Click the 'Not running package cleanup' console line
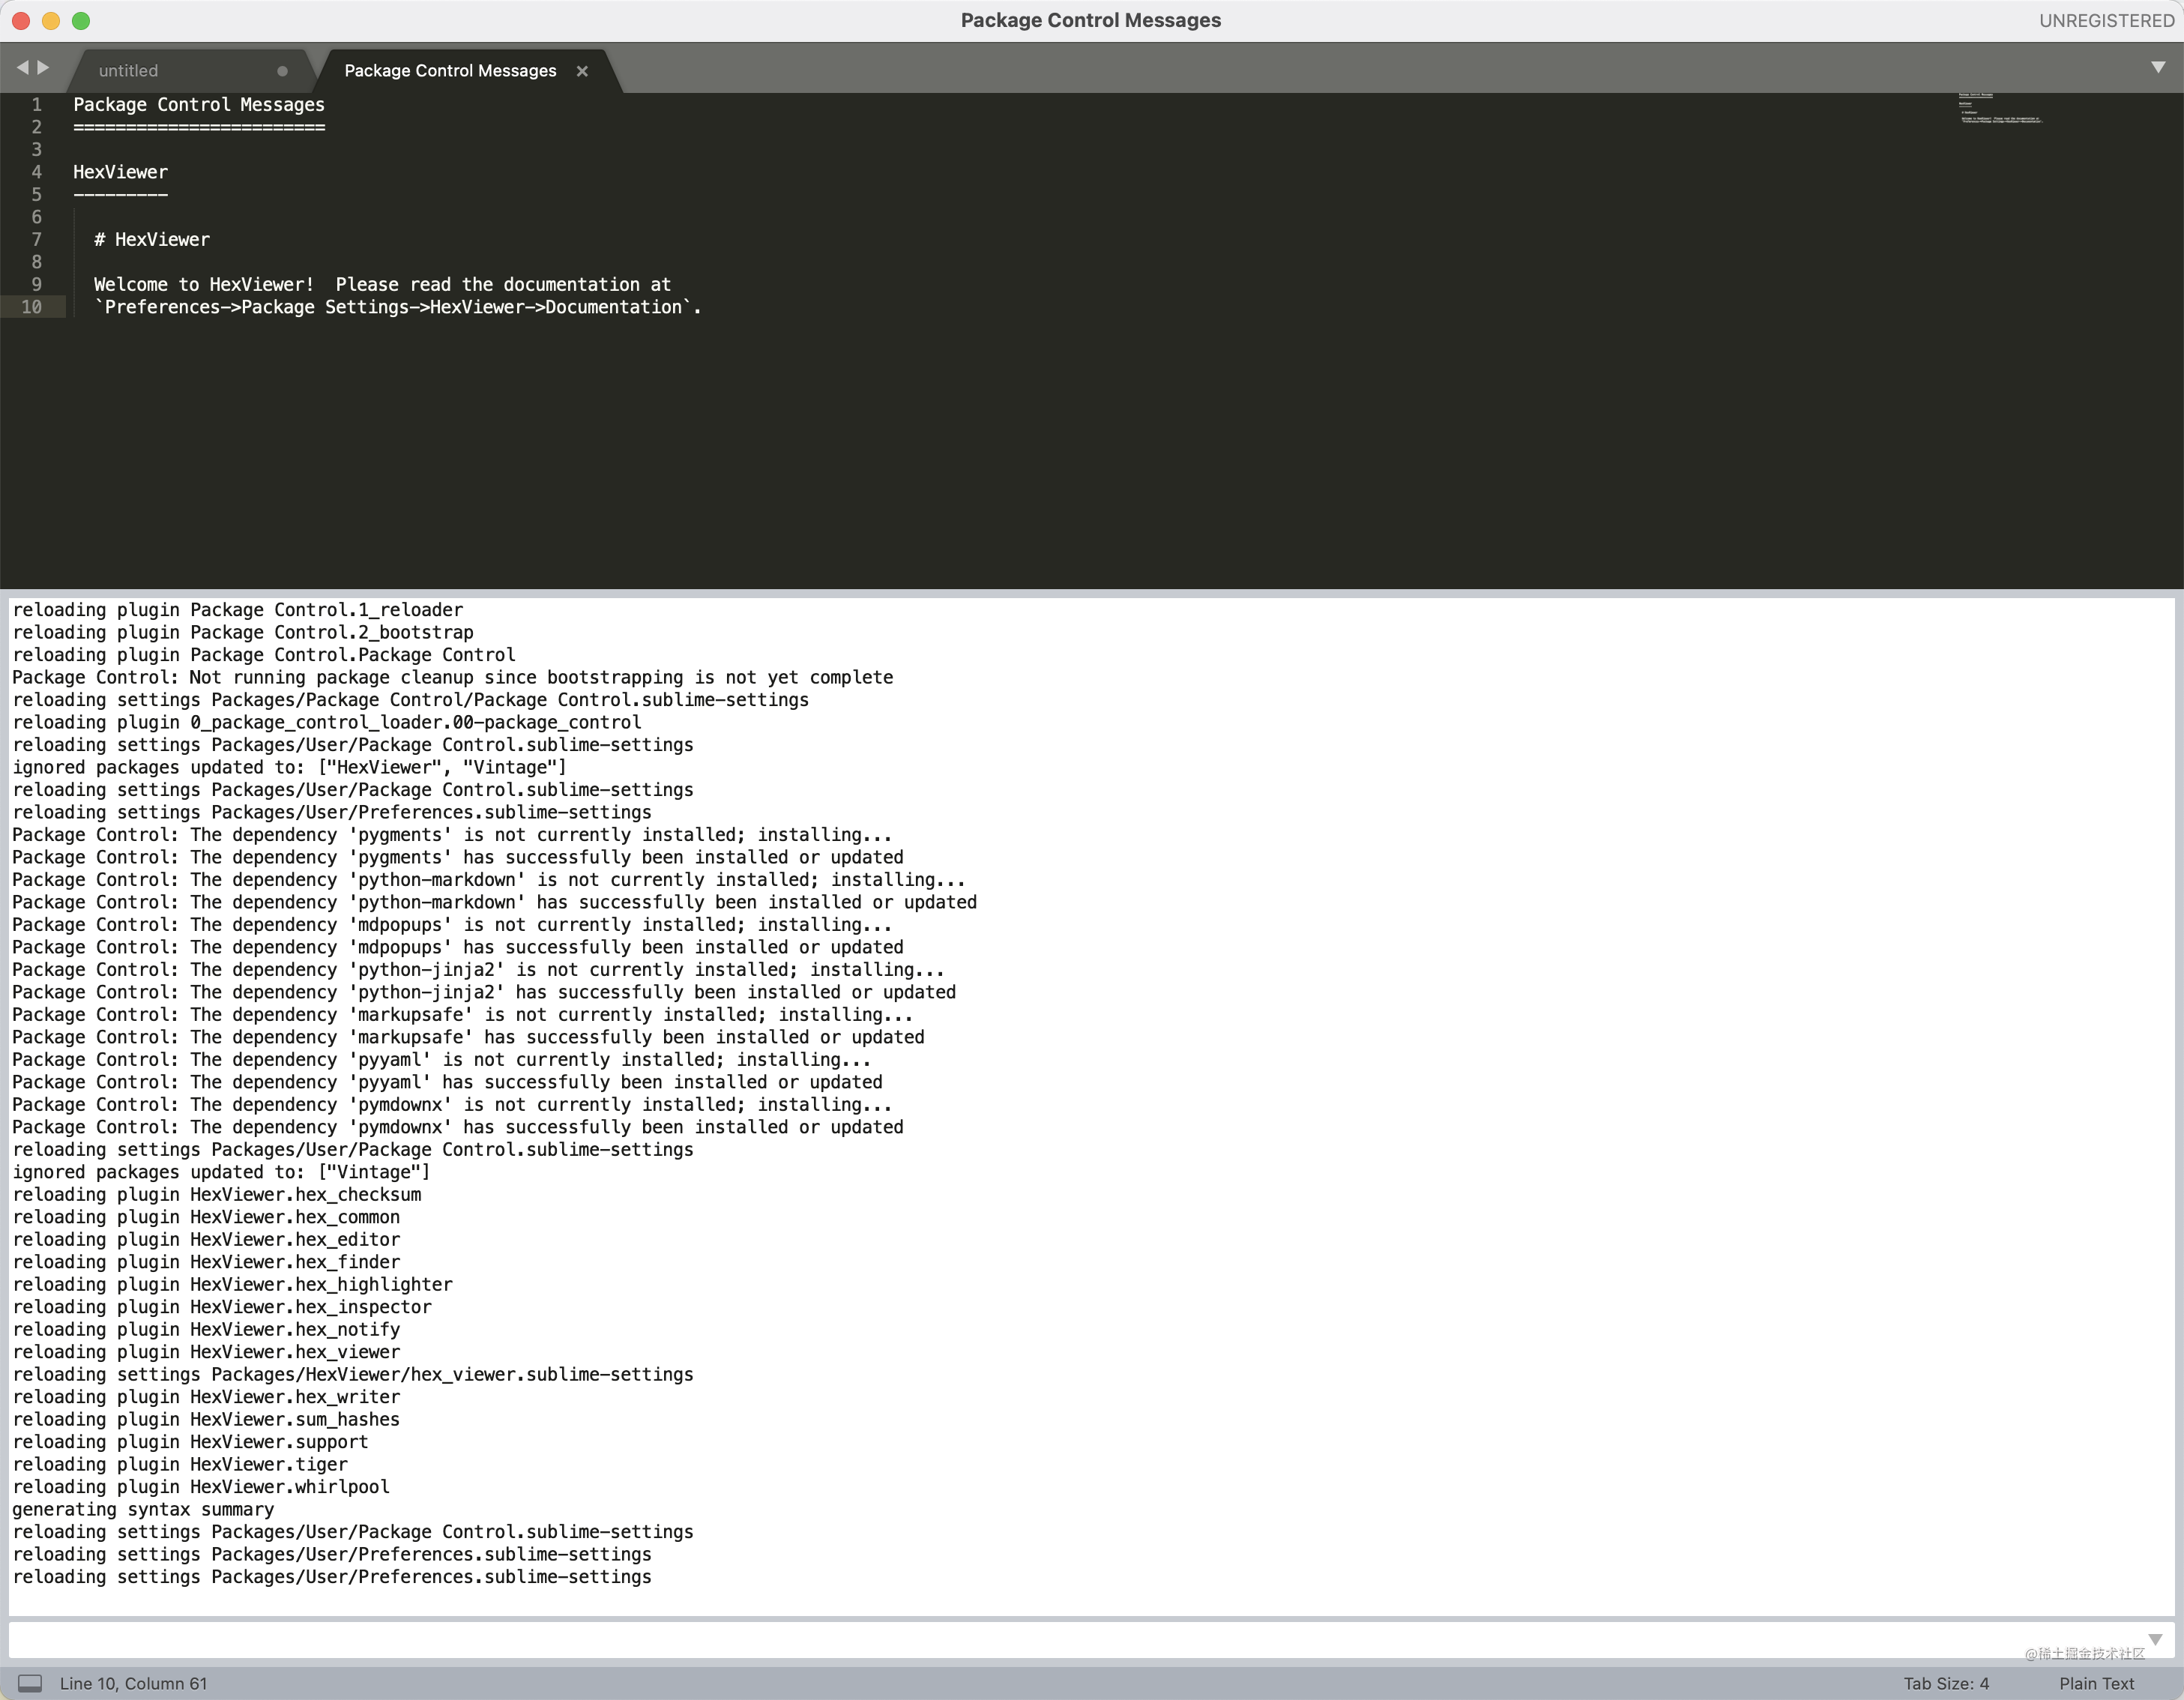The image size is (2184, 1700). (453, 677)
